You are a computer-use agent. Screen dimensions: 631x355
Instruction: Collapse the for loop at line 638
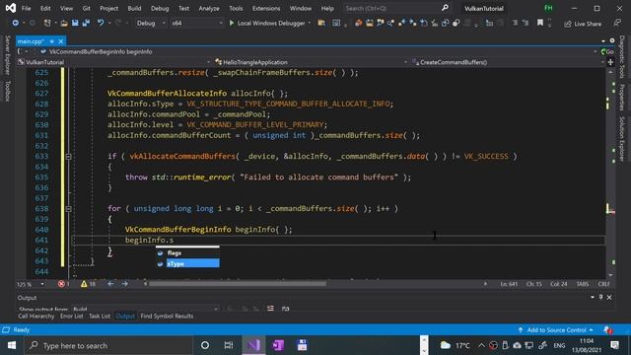pyautogui.click(x=68, y=209)
